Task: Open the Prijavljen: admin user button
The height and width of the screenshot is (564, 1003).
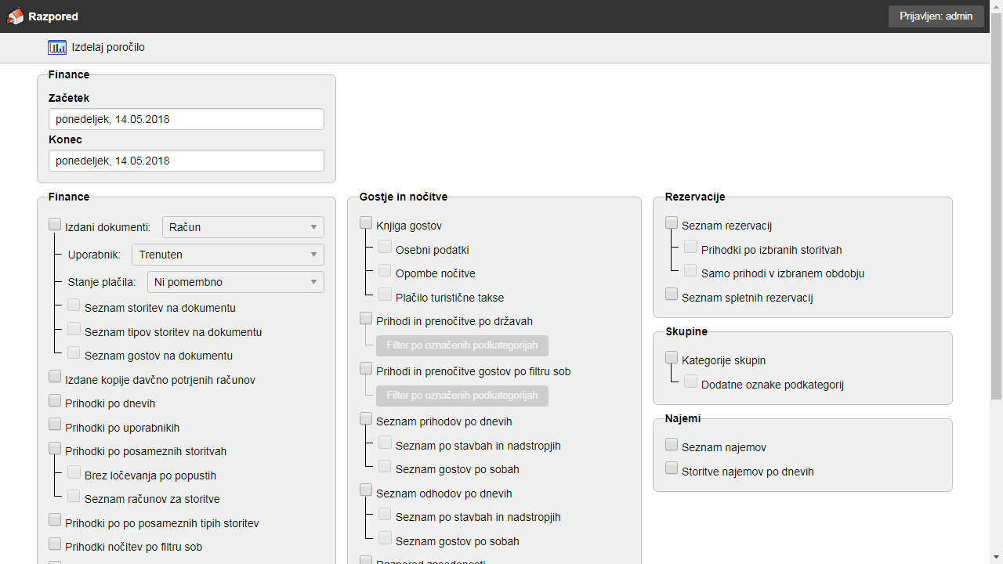Action: tap(936, 16)
